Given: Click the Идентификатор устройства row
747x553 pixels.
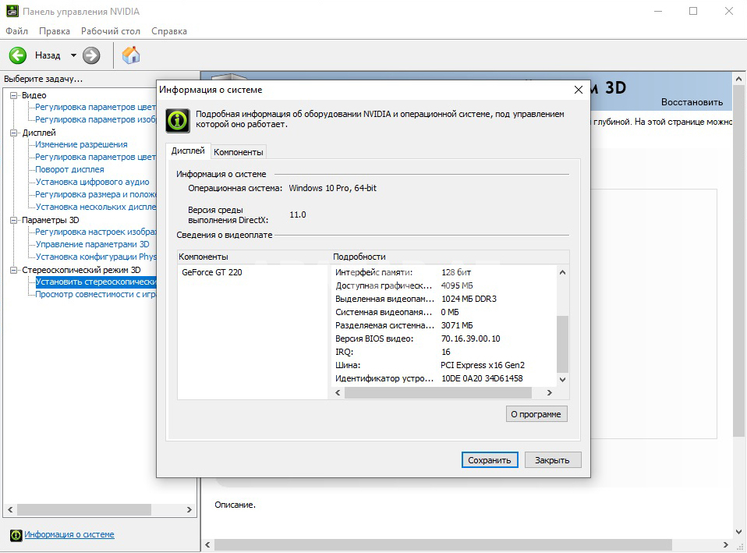Looking at the screenshot, I should (x=444, y=378).
